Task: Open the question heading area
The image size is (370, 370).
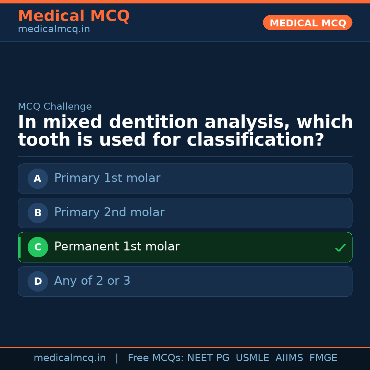Action: [x=185, y=130]
